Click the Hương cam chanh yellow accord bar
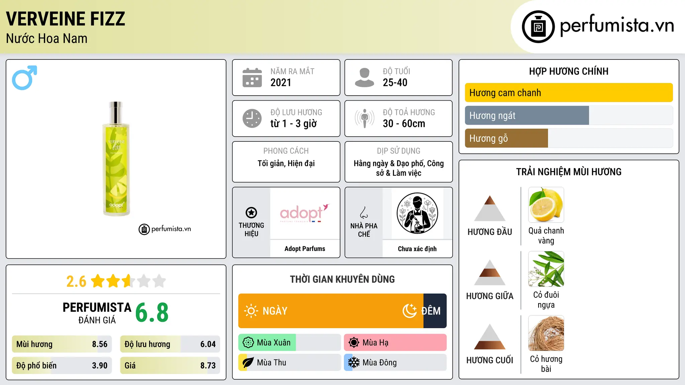 point(569,93)
